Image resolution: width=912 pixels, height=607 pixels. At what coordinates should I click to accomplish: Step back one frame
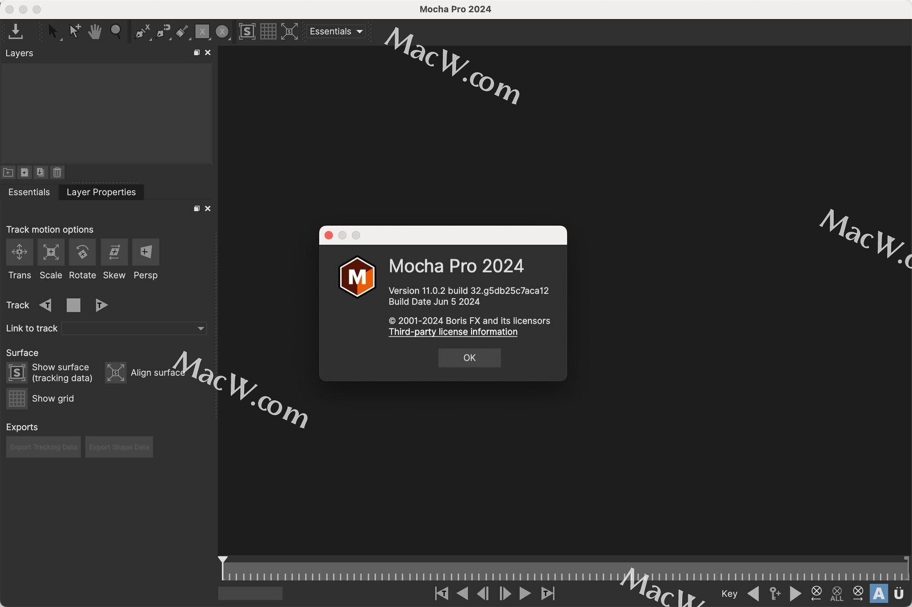click(483, 594)
